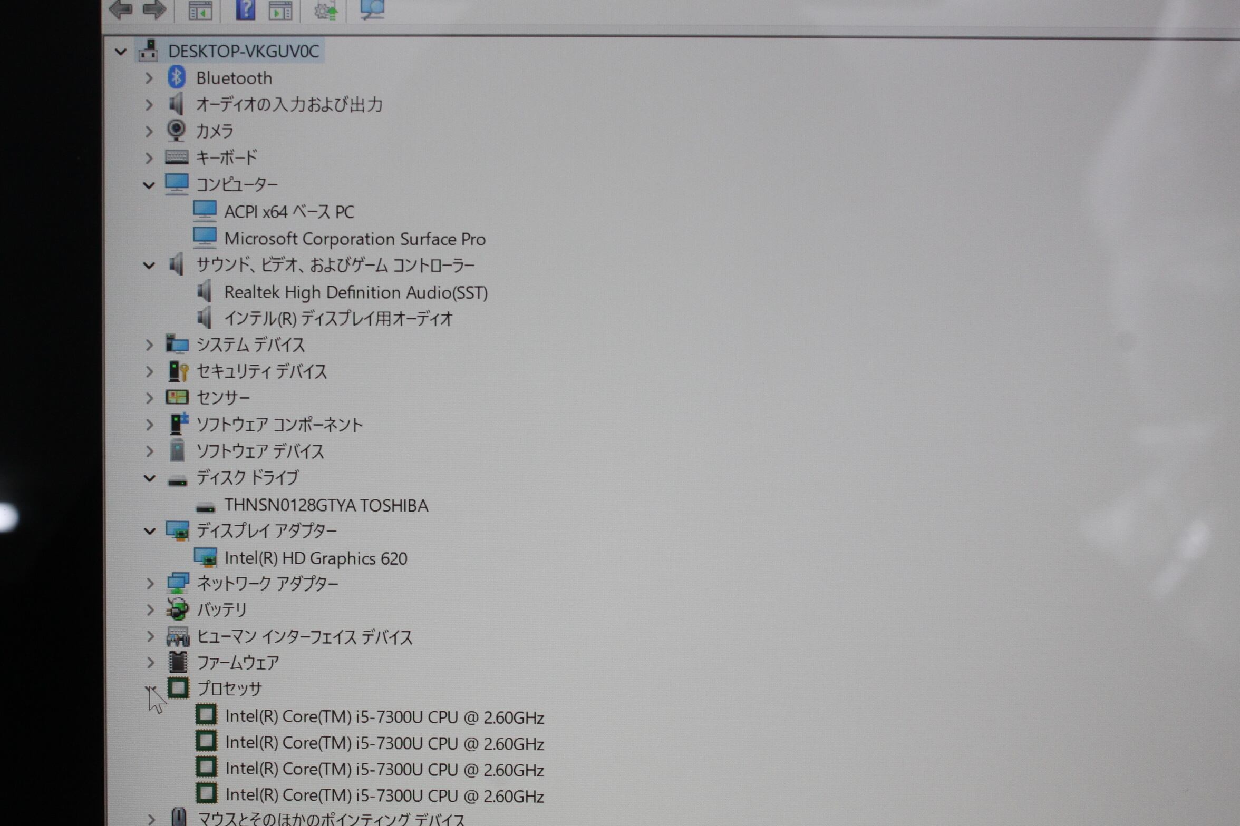The height and width of the screenshot is (826, 1240).
Task: Click the Update driver toolbar icon
Action: pyautogui.click(x=325, y=10)
